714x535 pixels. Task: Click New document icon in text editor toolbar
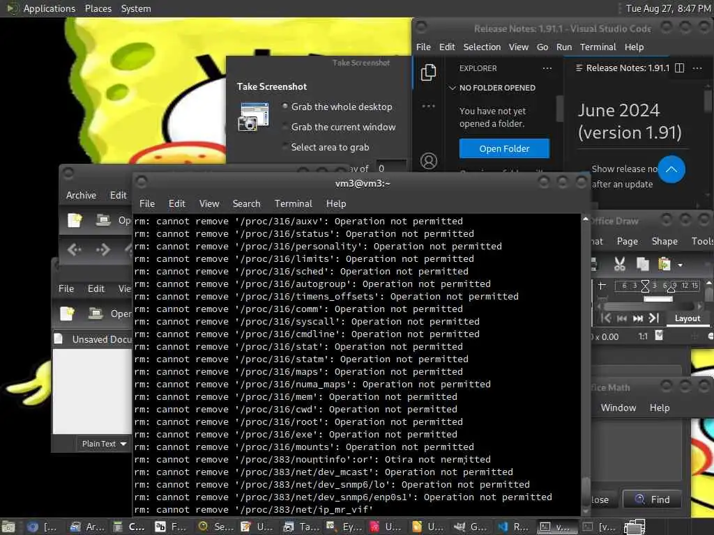(x=67, y=313)
